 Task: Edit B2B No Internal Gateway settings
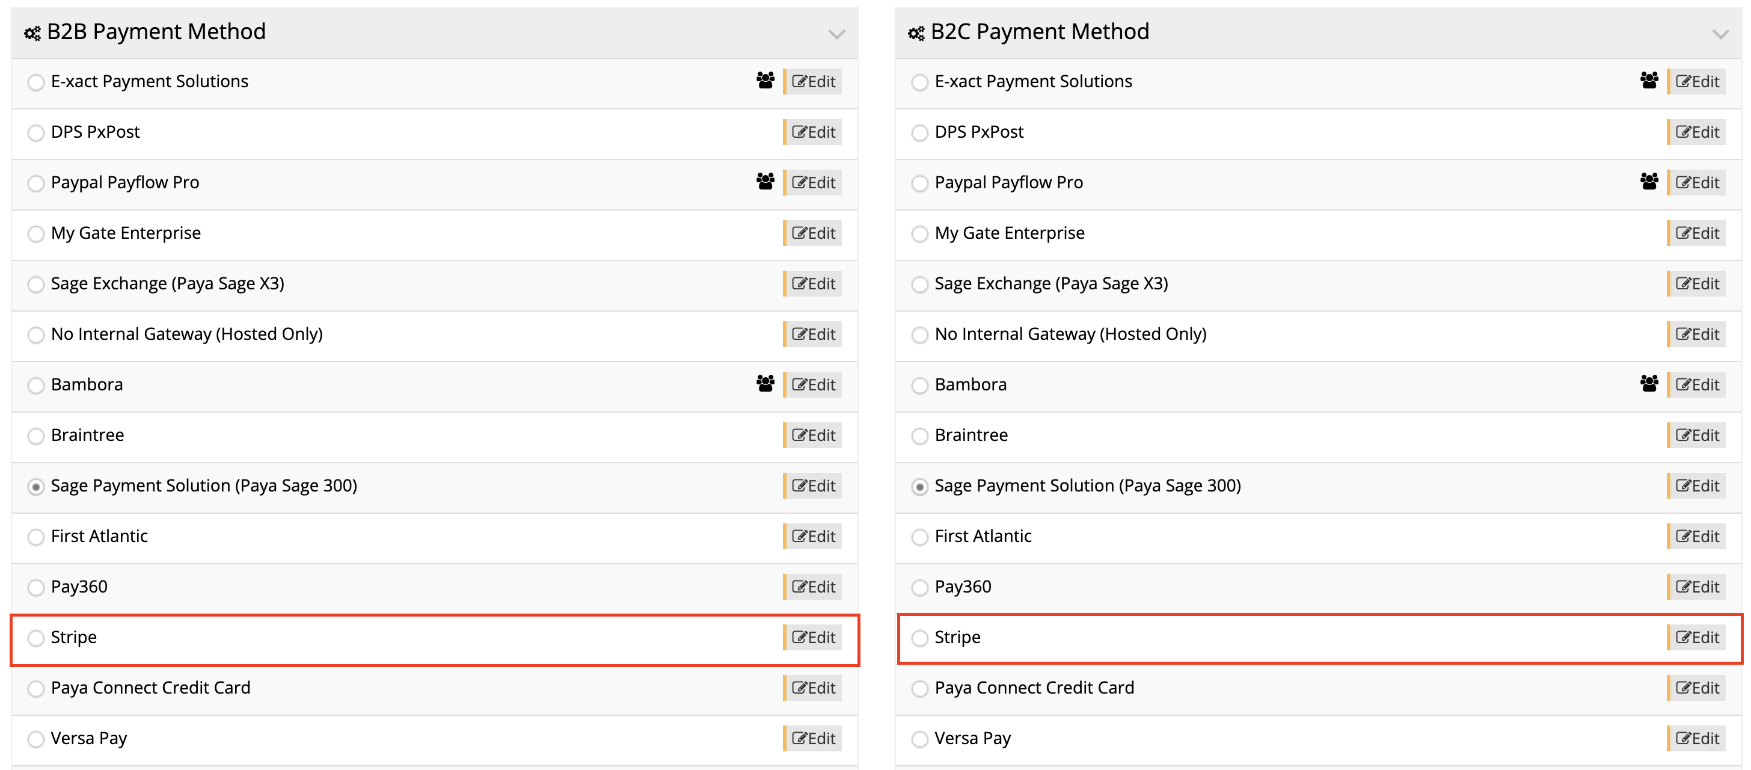point(813,334)
